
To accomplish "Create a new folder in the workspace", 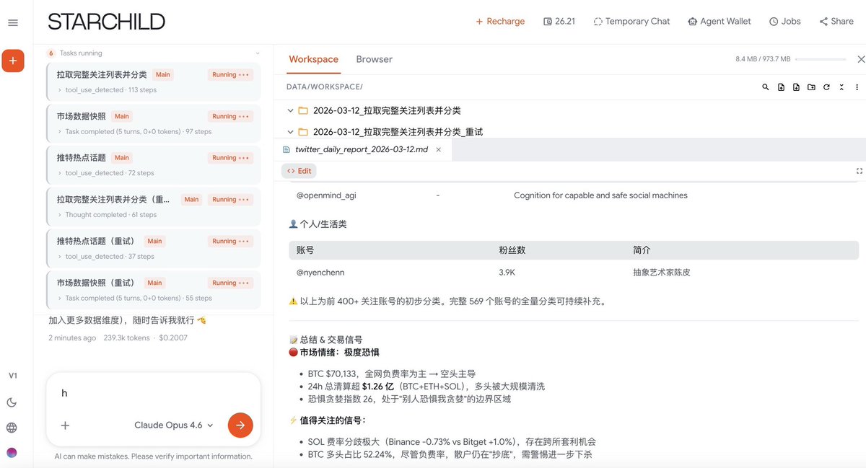I will pos(811,87).
